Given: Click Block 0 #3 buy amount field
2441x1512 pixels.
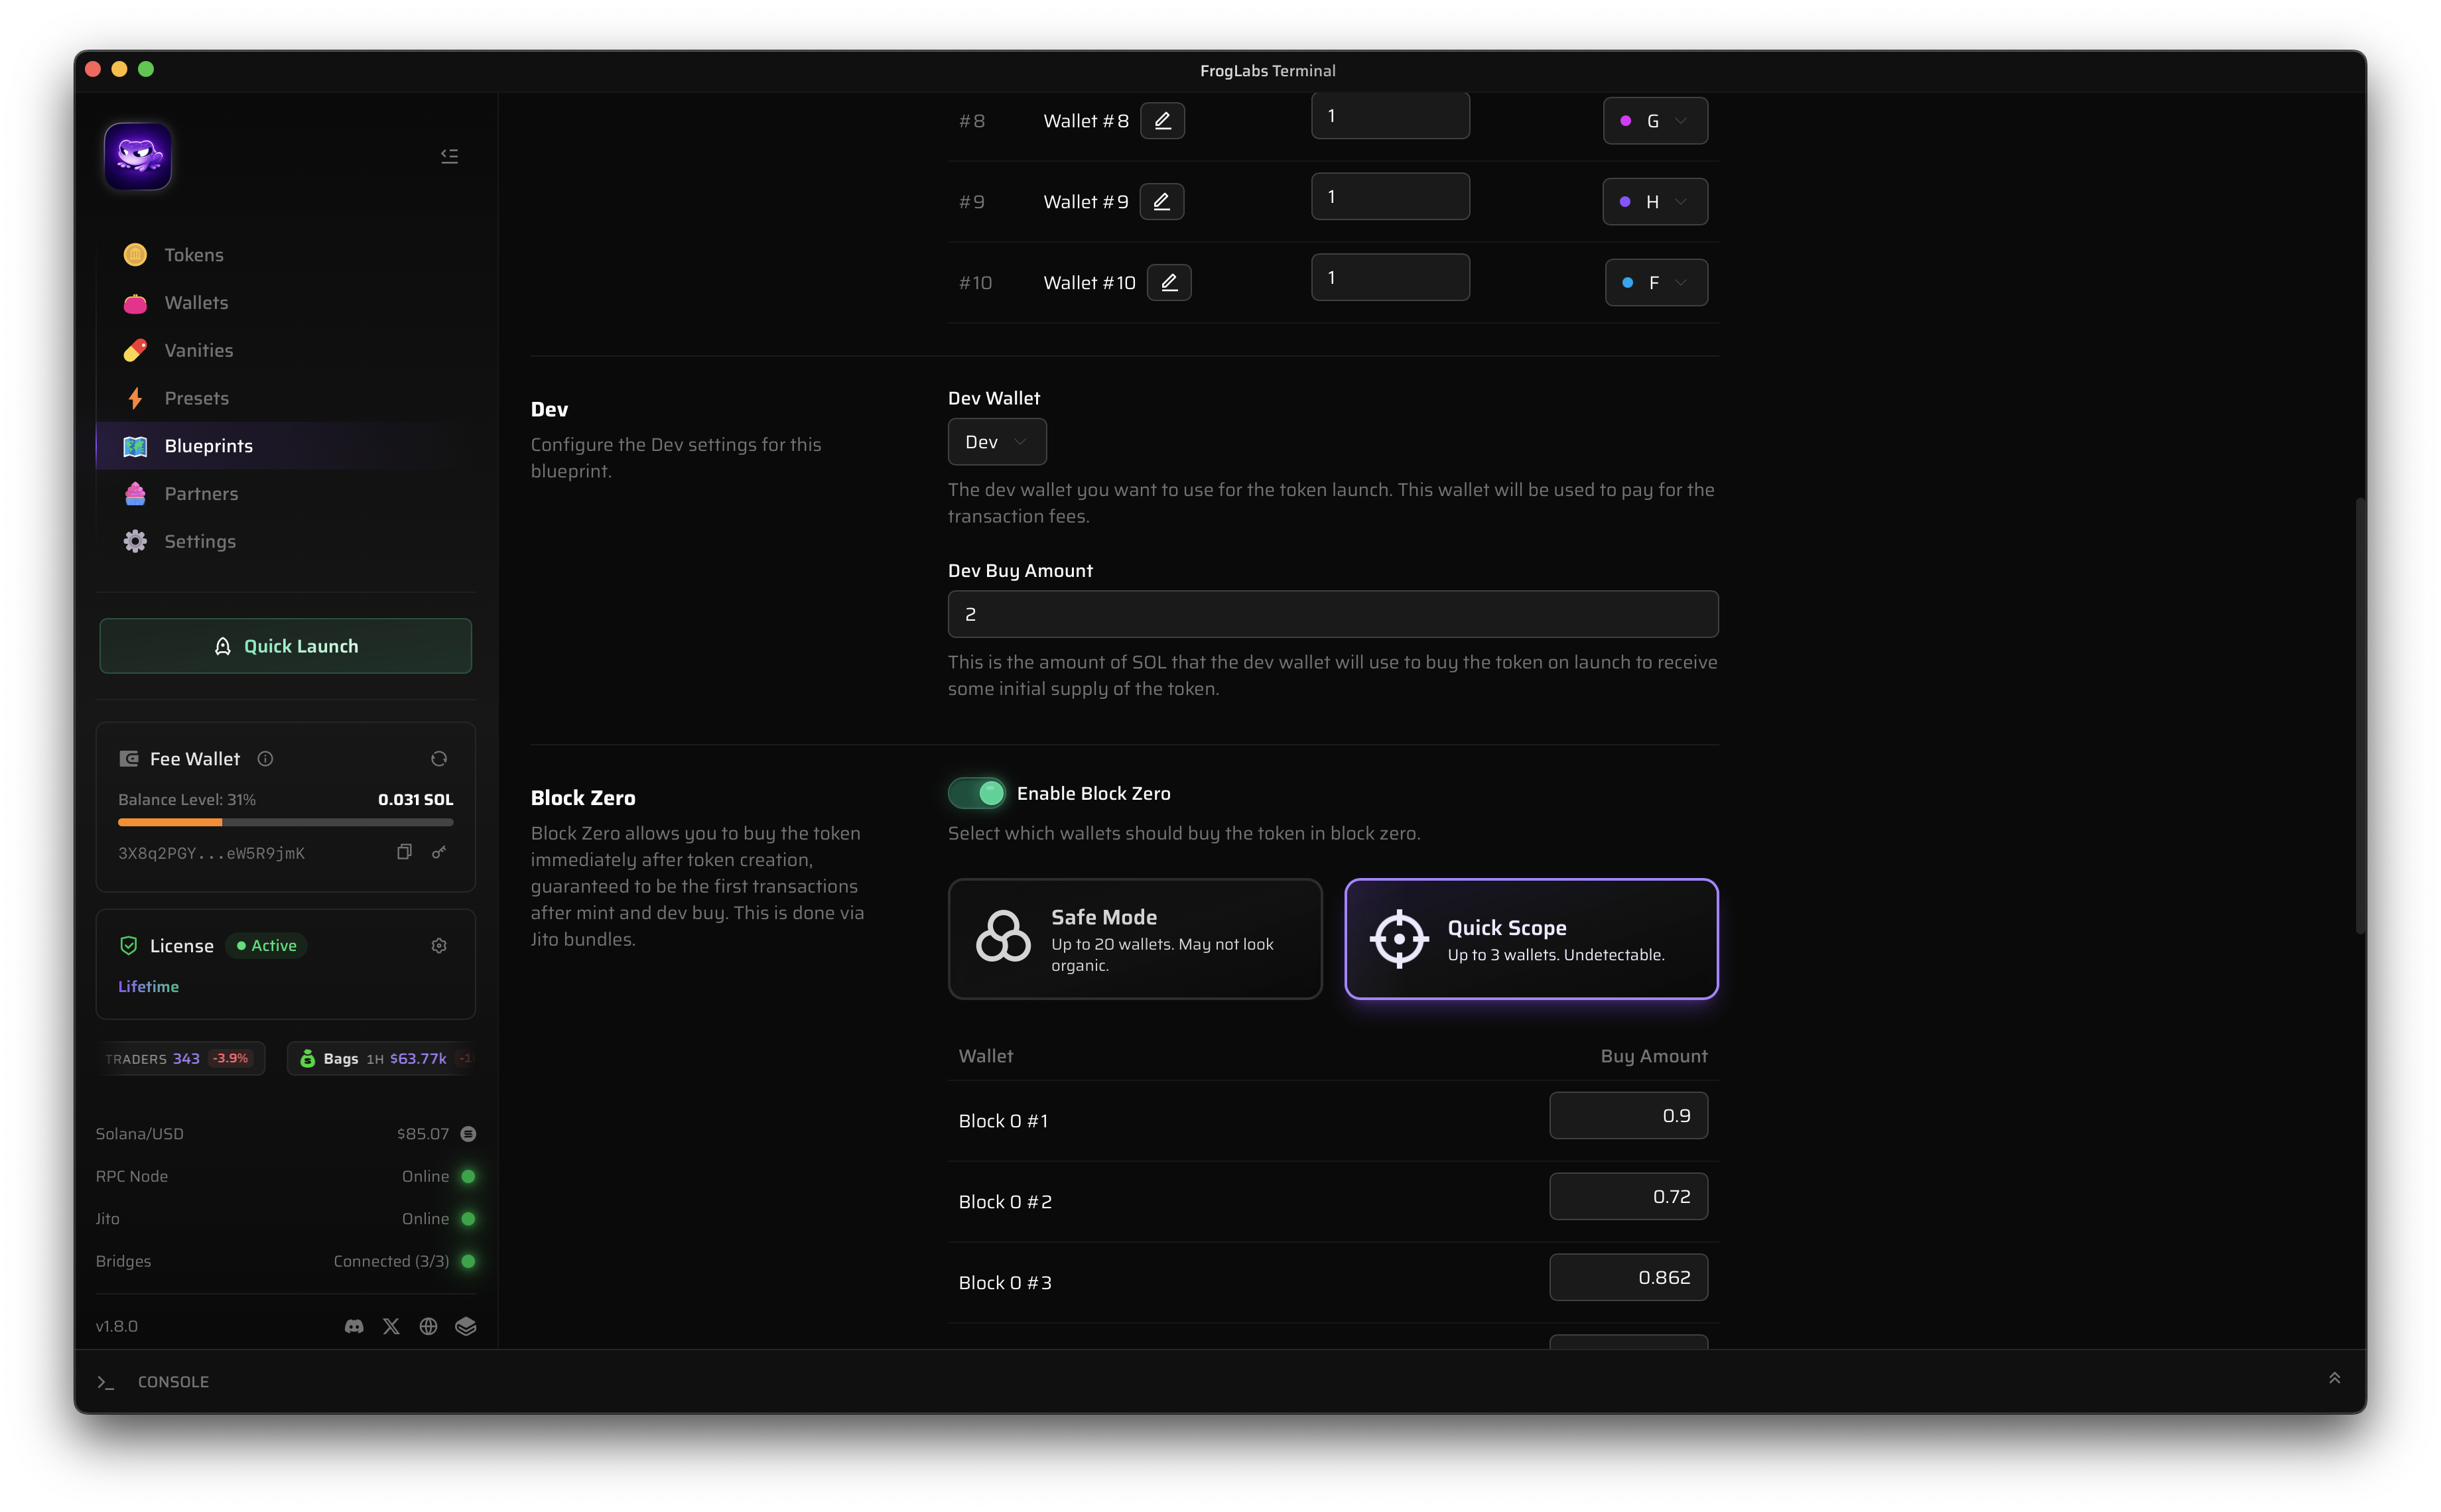Looking at the screenshot, I should pos(1629,1277).
